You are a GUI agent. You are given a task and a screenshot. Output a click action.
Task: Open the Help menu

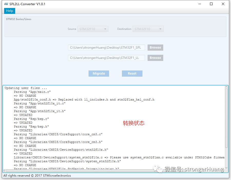pos(9,11)
